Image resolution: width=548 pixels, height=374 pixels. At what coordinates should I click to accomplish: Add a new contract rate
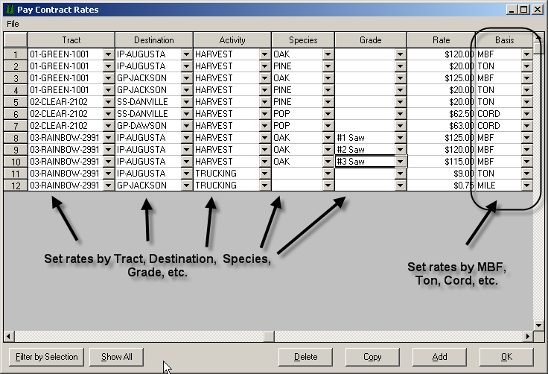(x=439, y=357)
